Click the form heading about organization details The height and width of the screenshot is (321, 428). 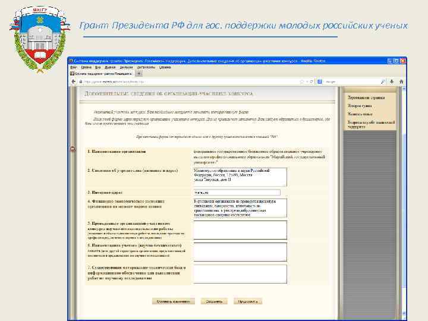(169, 94)
